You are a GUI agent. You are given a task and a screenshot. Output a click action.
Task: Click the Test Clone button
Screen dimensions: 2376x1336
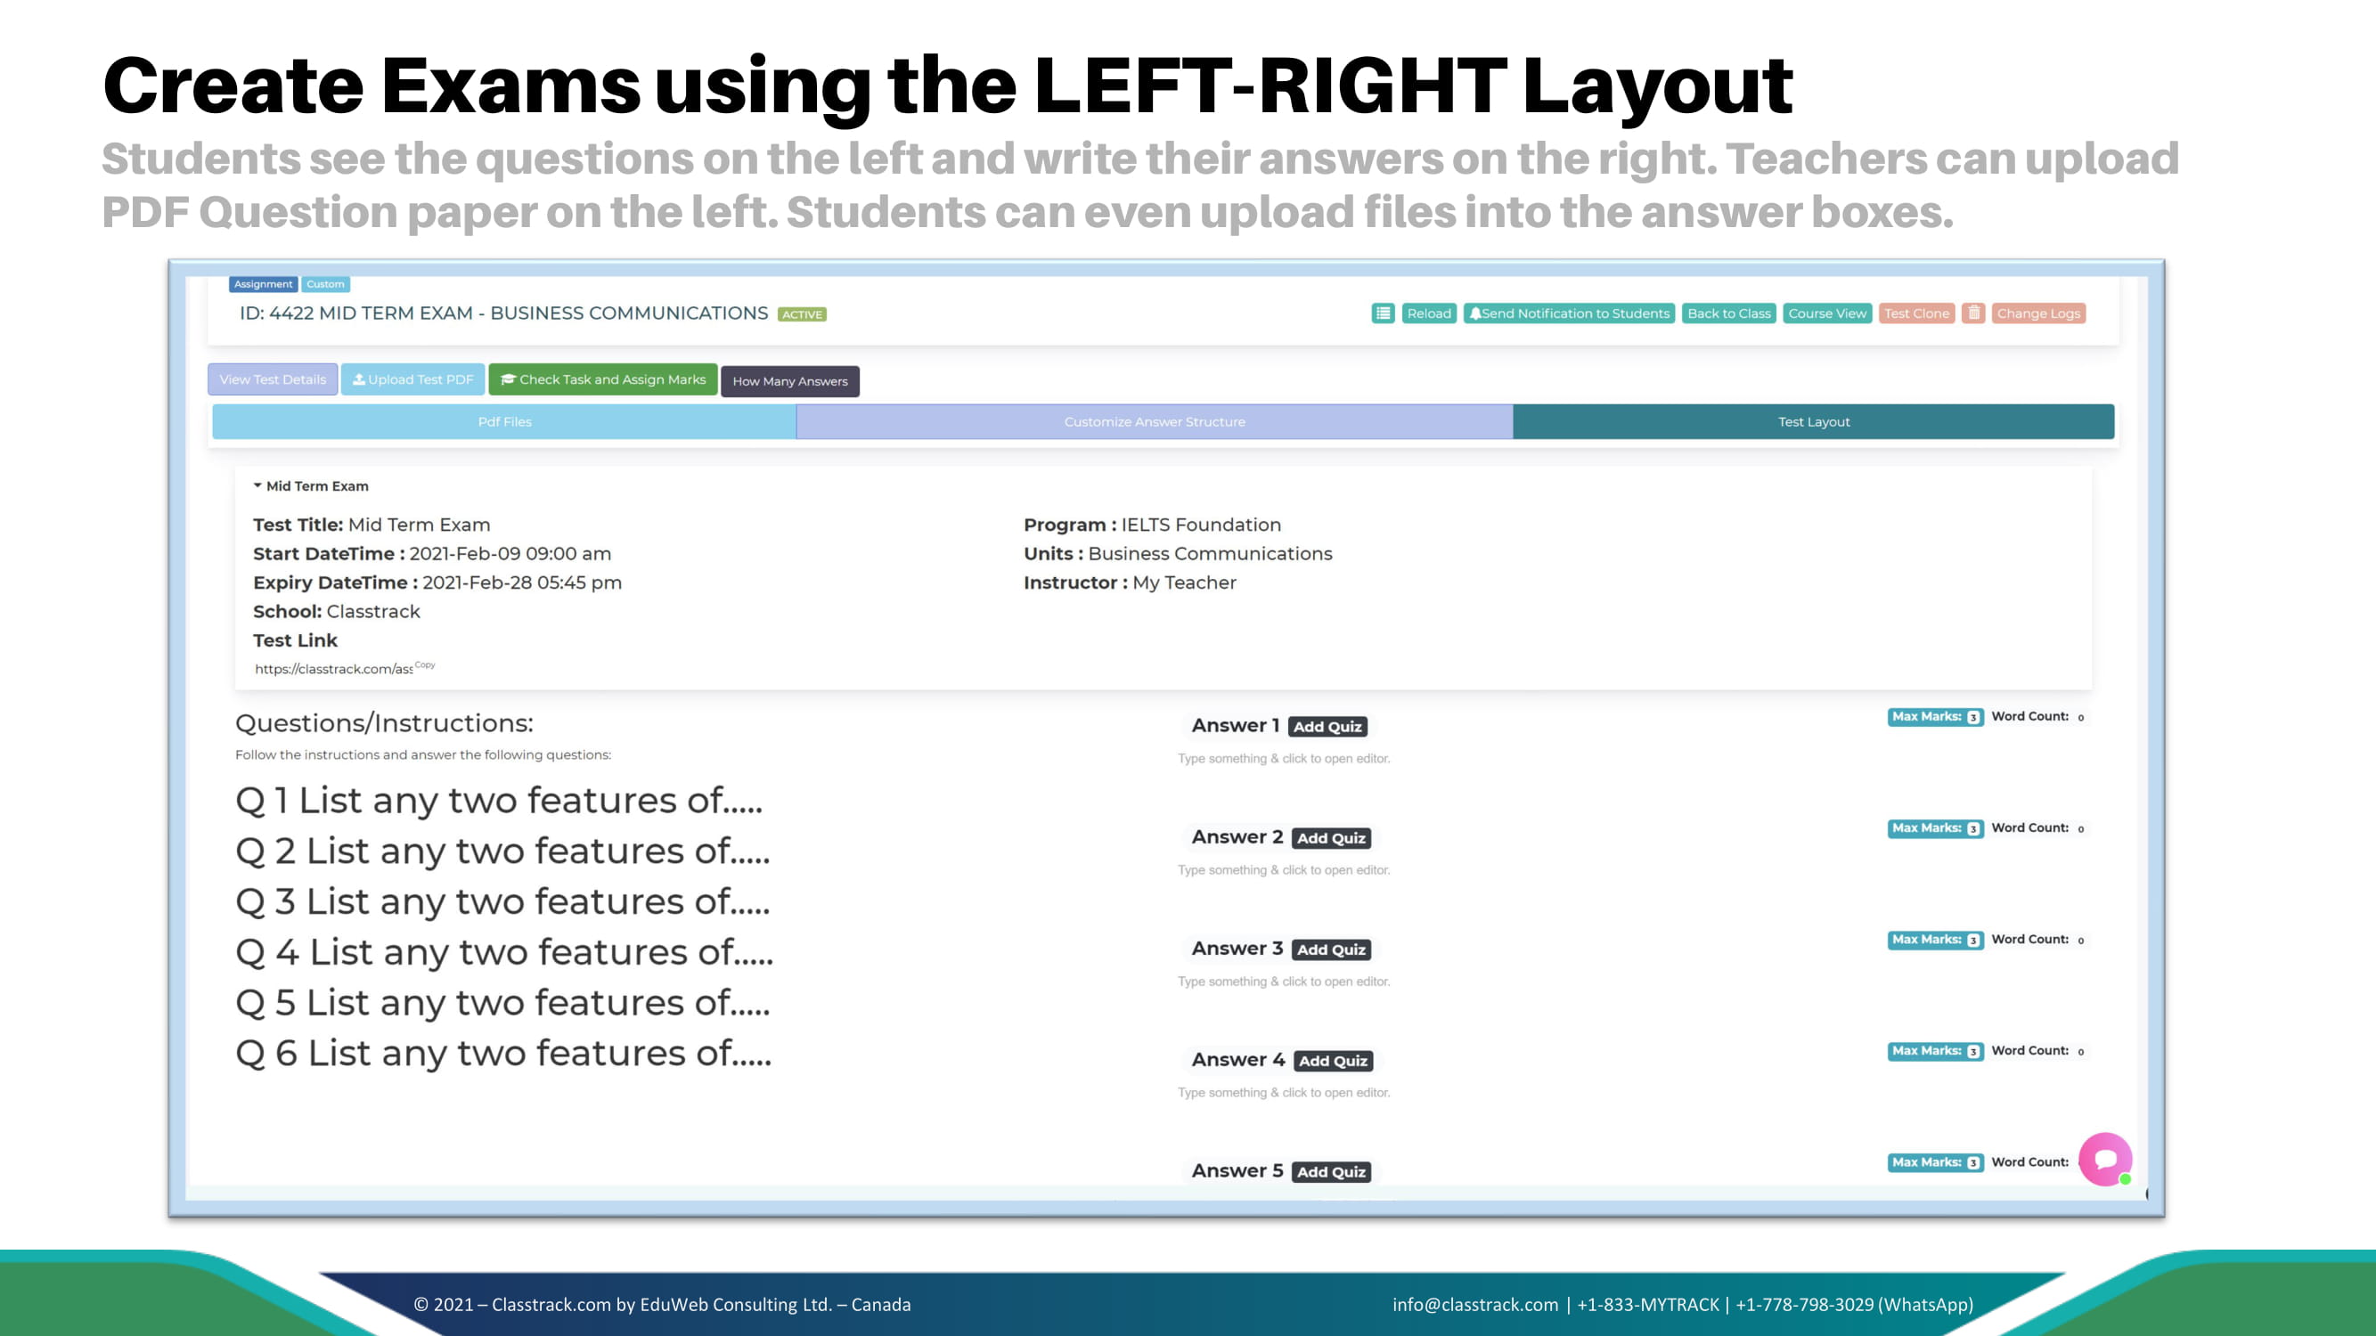click(x=1916, y=314)
